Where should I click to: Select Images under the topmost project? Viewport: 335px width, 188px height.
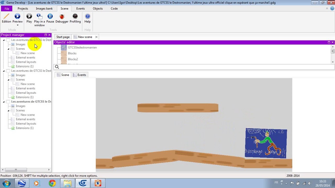pyautogui.click(x=20, y=44)
